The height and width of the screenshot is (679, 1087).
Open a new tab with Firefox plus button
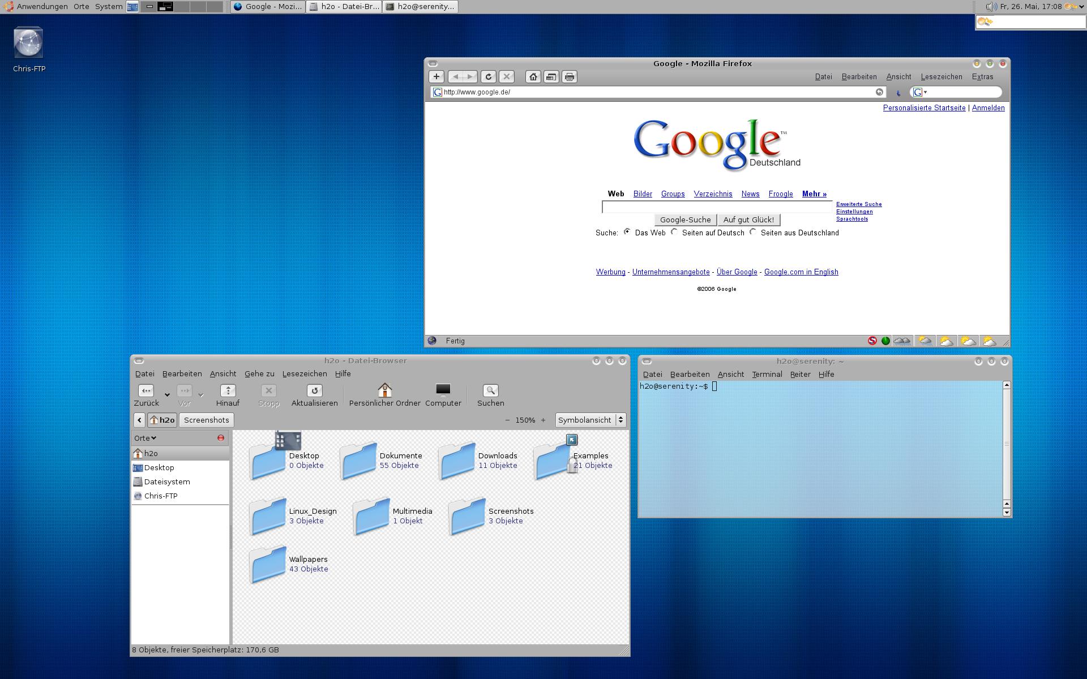[x=436, y=76]
